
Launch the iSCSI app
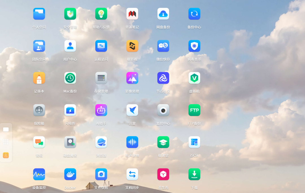[x=194, y=142]
